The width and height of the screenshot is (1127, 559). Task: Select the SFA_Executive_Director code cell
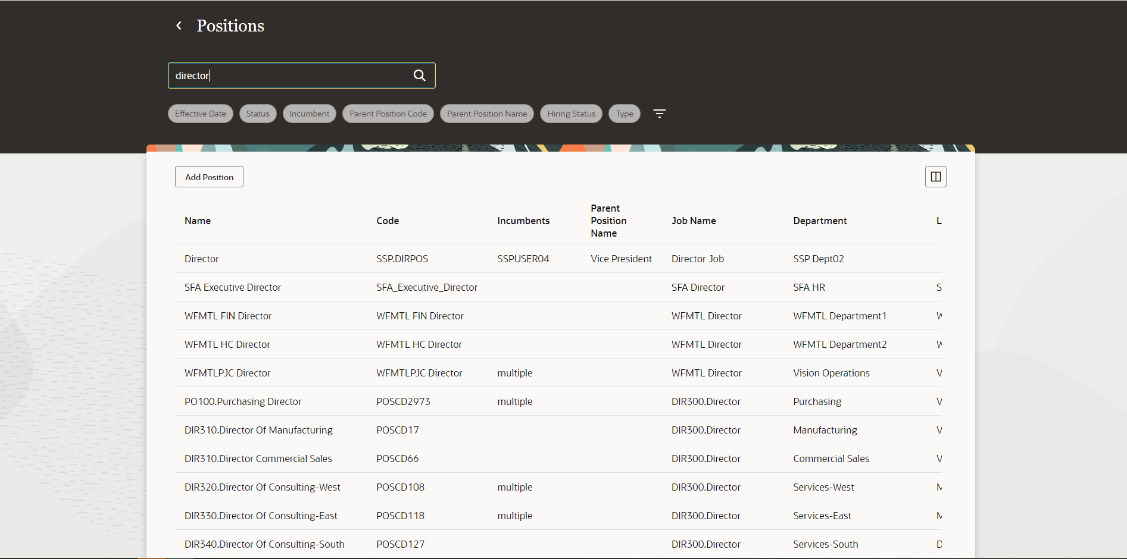[x=427, y=287]
